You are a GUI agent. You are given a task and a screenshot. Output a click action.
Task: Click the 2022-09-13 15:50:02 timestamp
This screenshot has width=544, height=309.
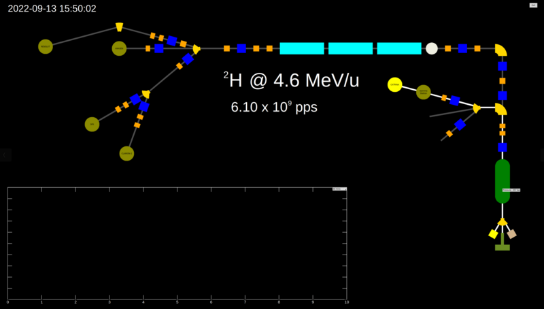(x=52, y=9)
